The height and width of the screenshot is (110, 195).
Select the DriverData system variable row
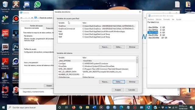(x=97, y=66)
